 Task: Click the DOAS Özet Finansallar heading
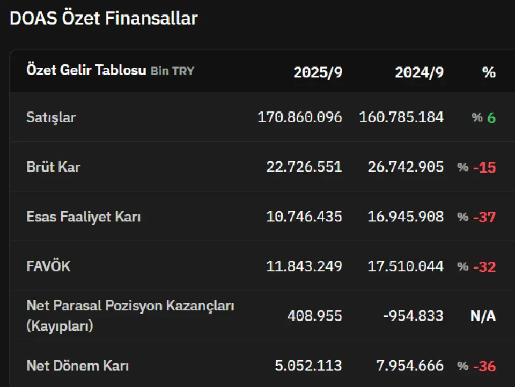click(x=104, y=18)
